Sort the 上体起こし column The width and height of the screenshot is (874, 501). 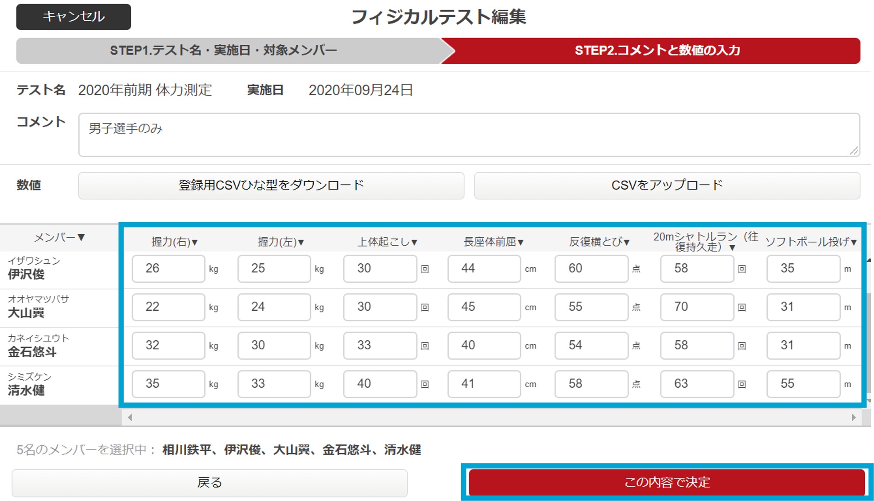(x=386, y=242)
